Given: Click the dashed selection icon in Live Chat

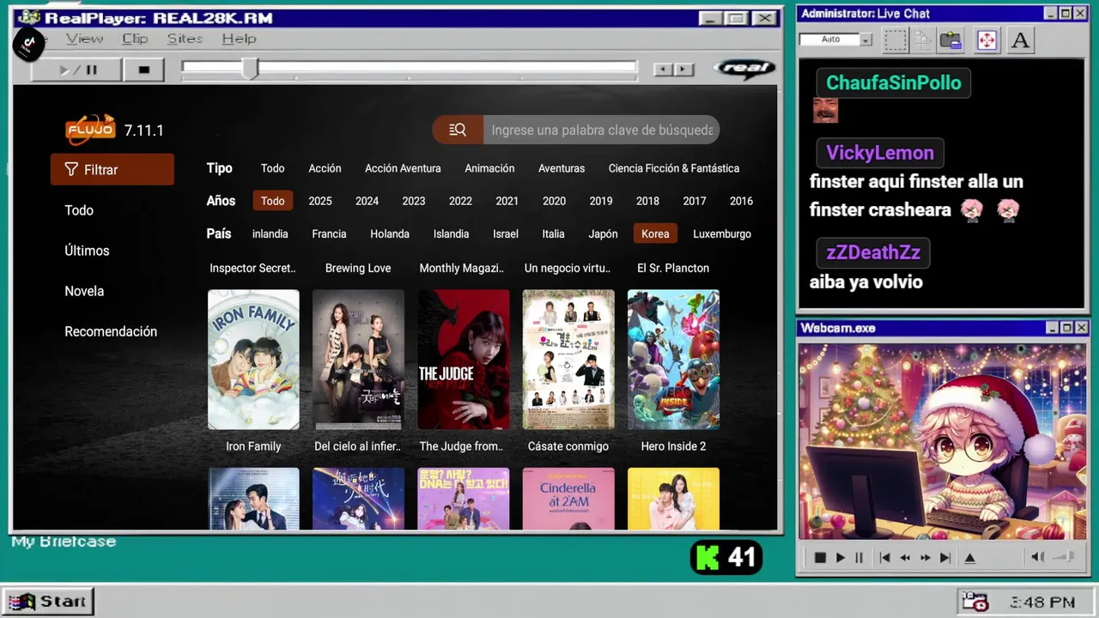Looking at the screenshot, I should [x=896, y=39].
